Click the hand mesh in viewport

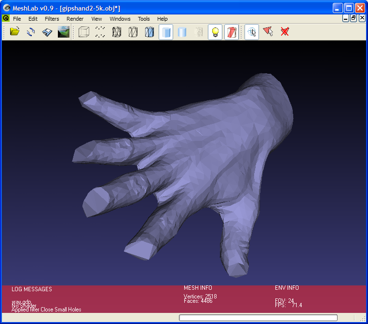pos(203,159)
